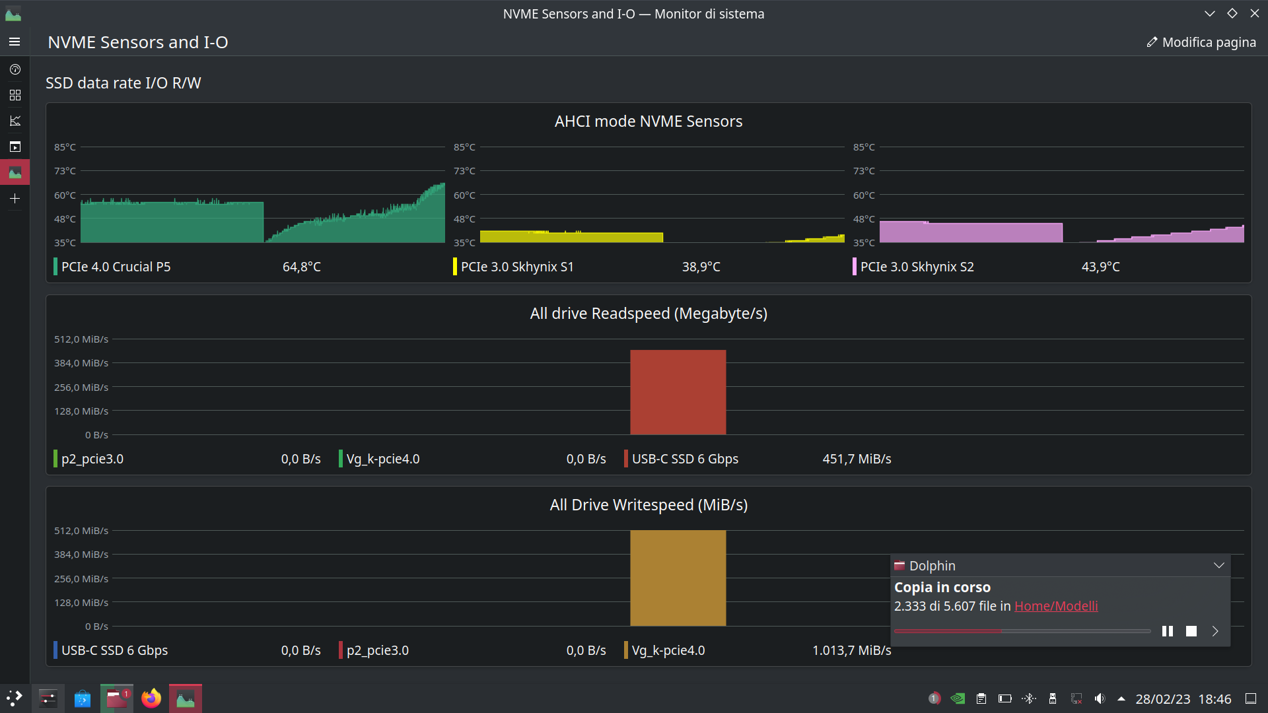Open the clipboard tray icon
Viewport: 1268px width, 713px height.
[981, 698]
